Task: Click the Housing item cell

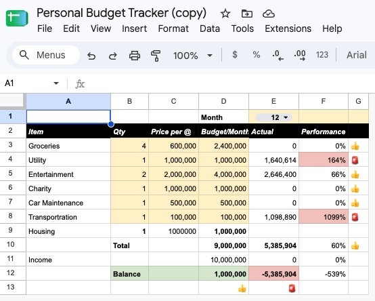Action: [x=68, y=231]
